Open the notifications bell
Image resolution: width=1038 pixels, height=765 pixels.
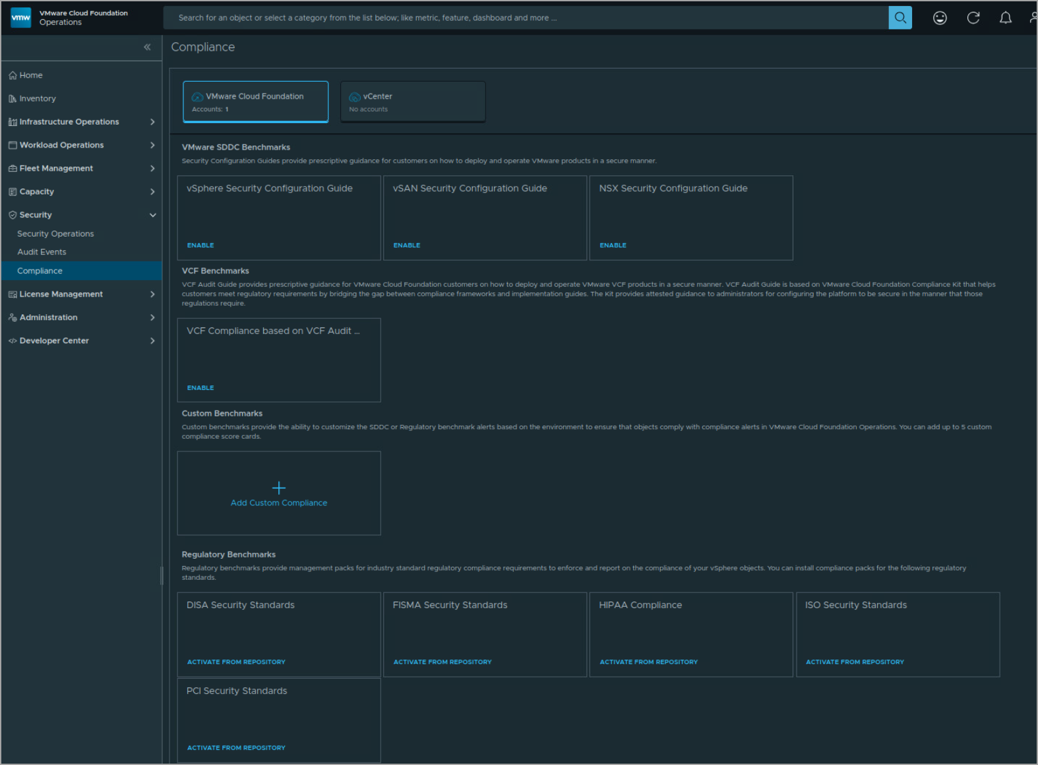1005,18
